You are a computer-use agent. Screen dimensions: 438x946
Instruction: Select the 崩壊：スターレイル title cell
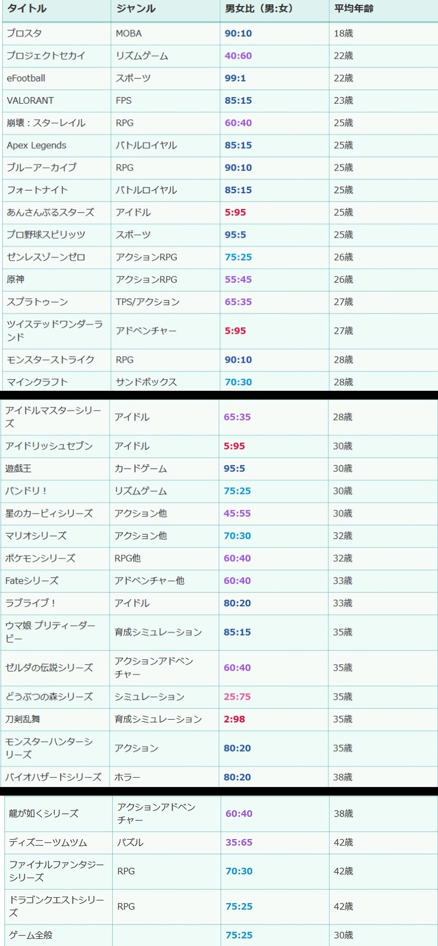56,123
